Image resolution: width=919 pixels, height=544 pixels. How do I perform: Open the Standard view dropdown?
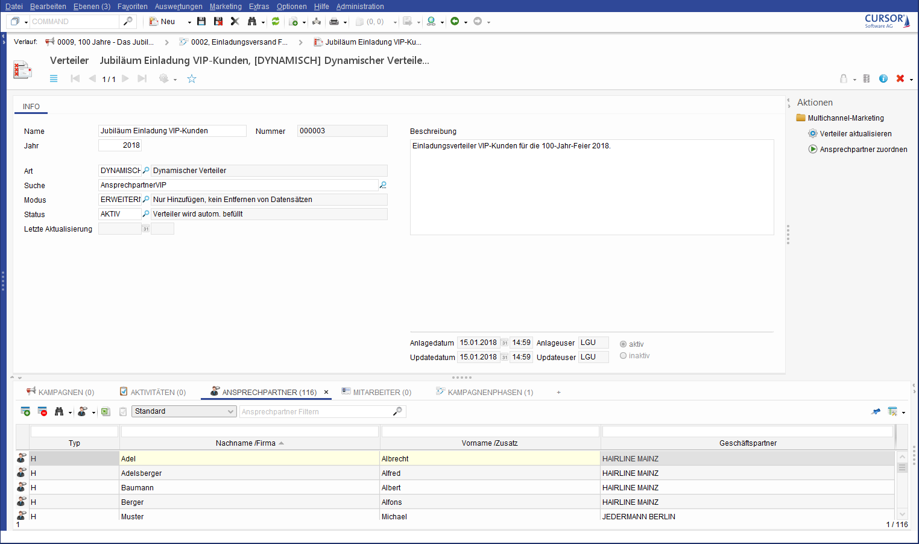(184, 411)
